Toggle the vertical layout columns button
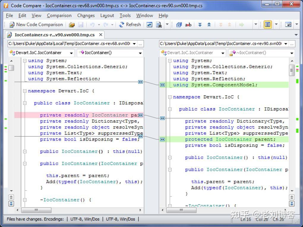303x227 pixels. click(267, 25)
